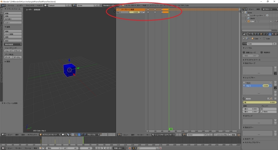Add a new vertex group with plus
The width and height of the screenshot is (278, 150).
(x=275, y=68)
